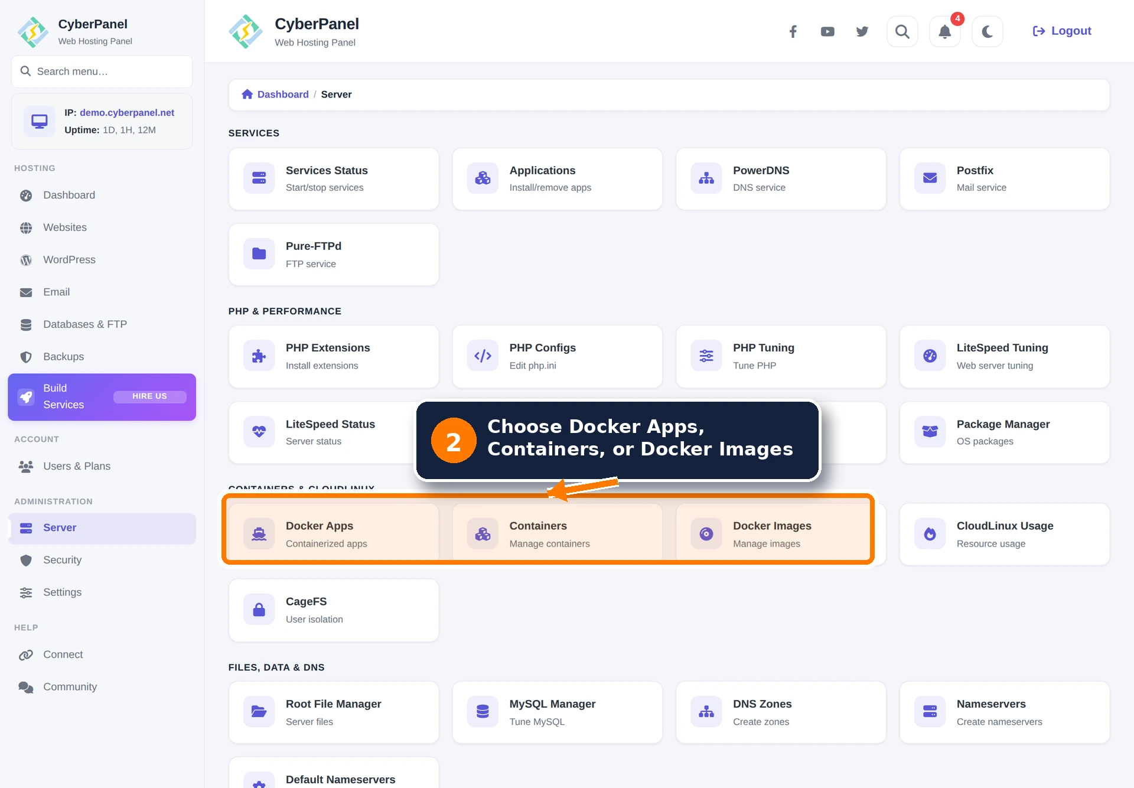Click the Logout link

[x=1061, y=31]
